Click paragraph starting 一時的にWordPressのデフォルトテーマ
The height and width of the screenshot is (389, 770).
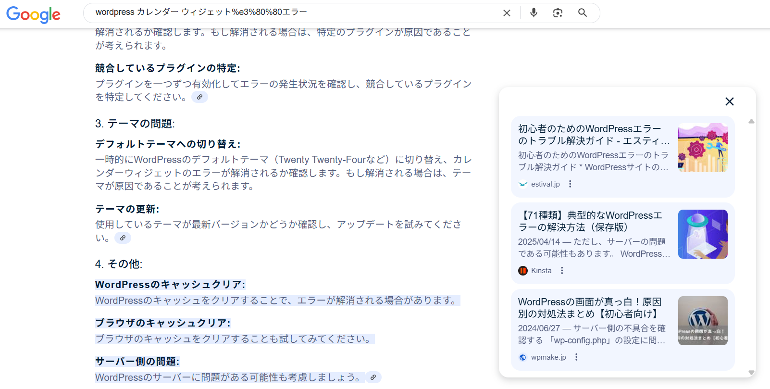[283, 173]
